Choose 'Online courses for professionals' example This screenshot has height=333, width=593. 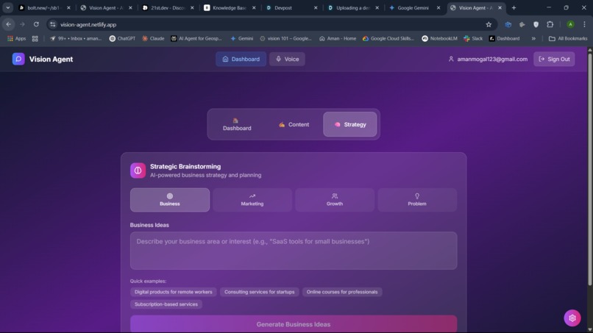pyautogui.click(x=342, y=292)
